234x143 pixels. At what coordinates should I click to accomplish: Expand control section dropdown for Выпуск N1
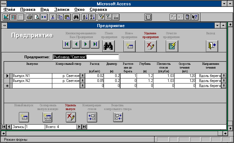(x=82, y=76)
